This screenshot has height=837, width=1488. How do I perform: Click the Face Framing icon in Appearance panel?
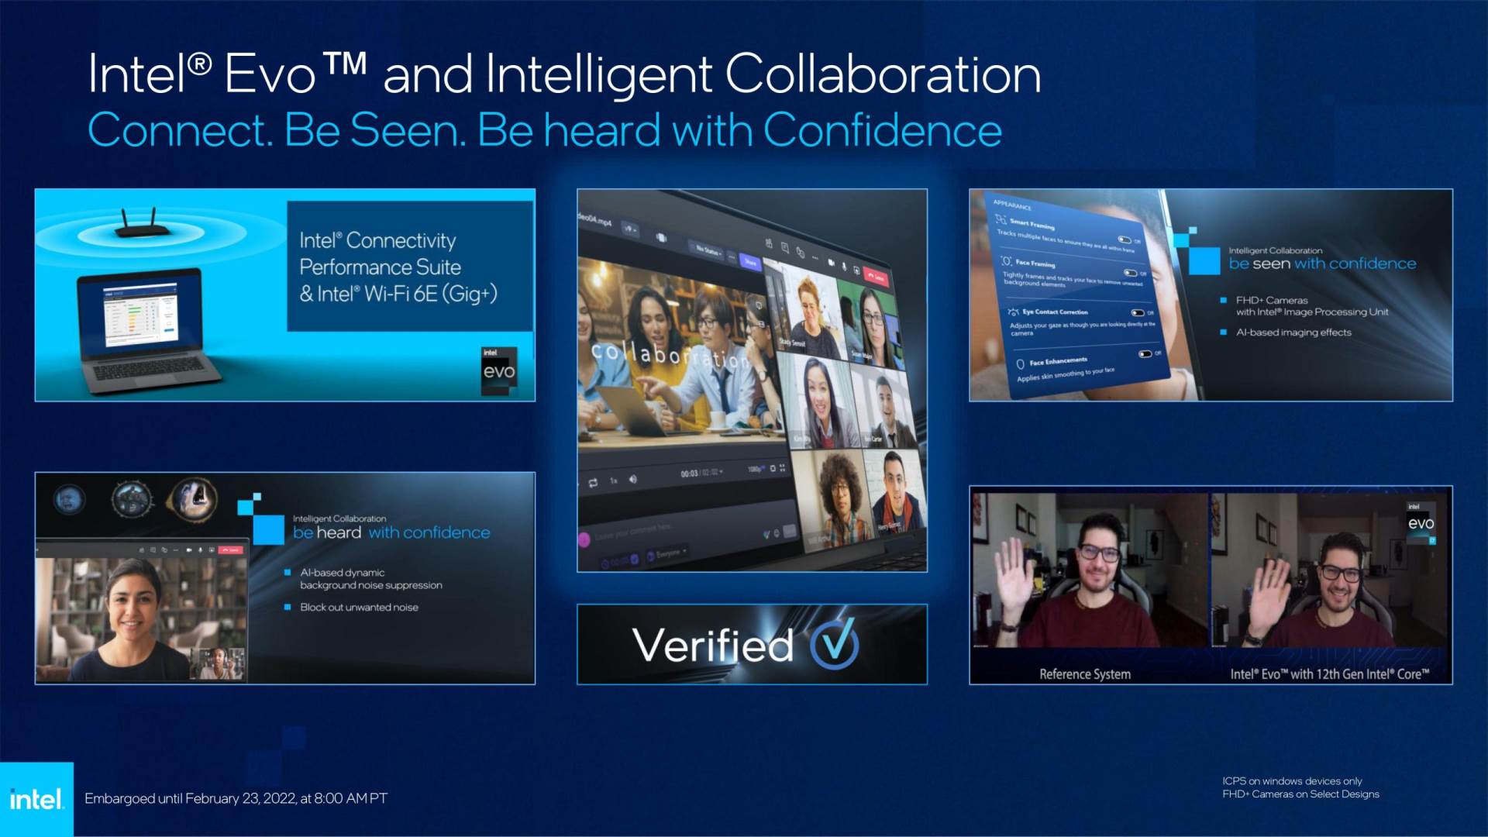(x=1007, y=262)
